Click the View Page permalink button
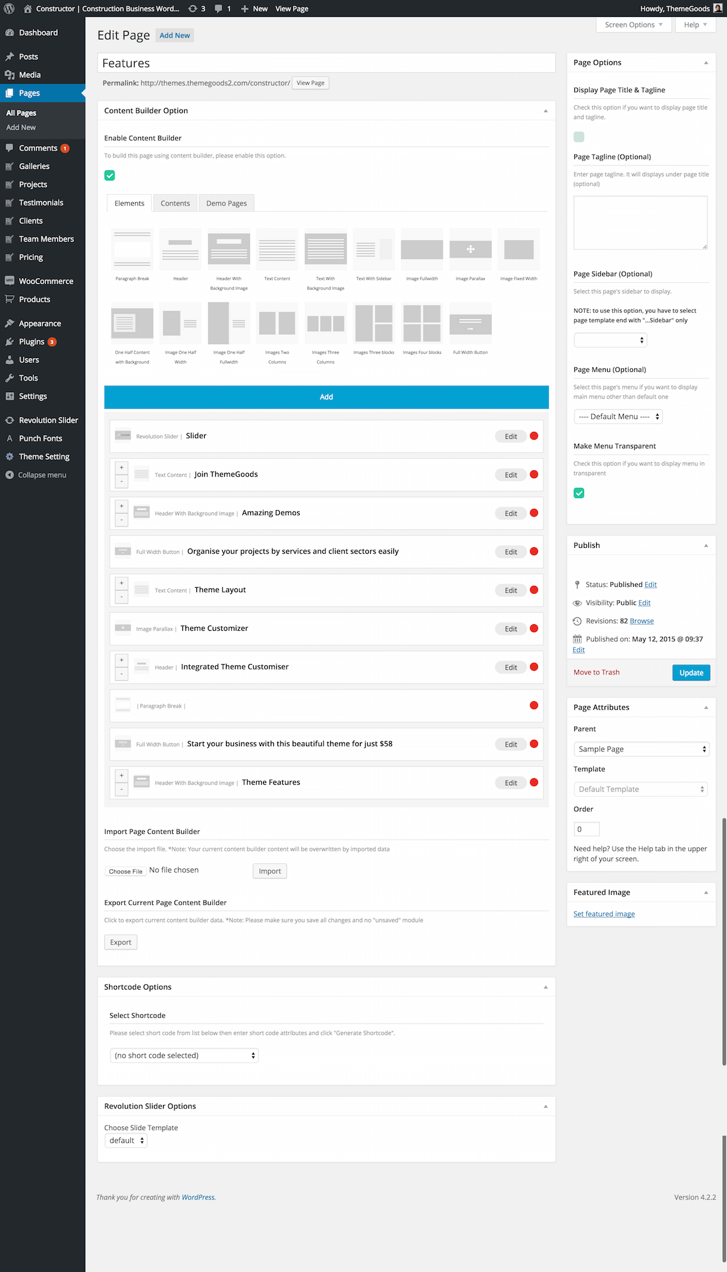This screenshot has width=727, height=1272. [x=311, y=83]
